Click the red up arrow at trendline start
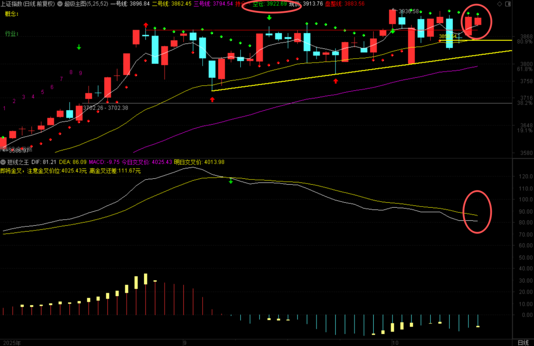The image size is (534, 346). (212, 99)
